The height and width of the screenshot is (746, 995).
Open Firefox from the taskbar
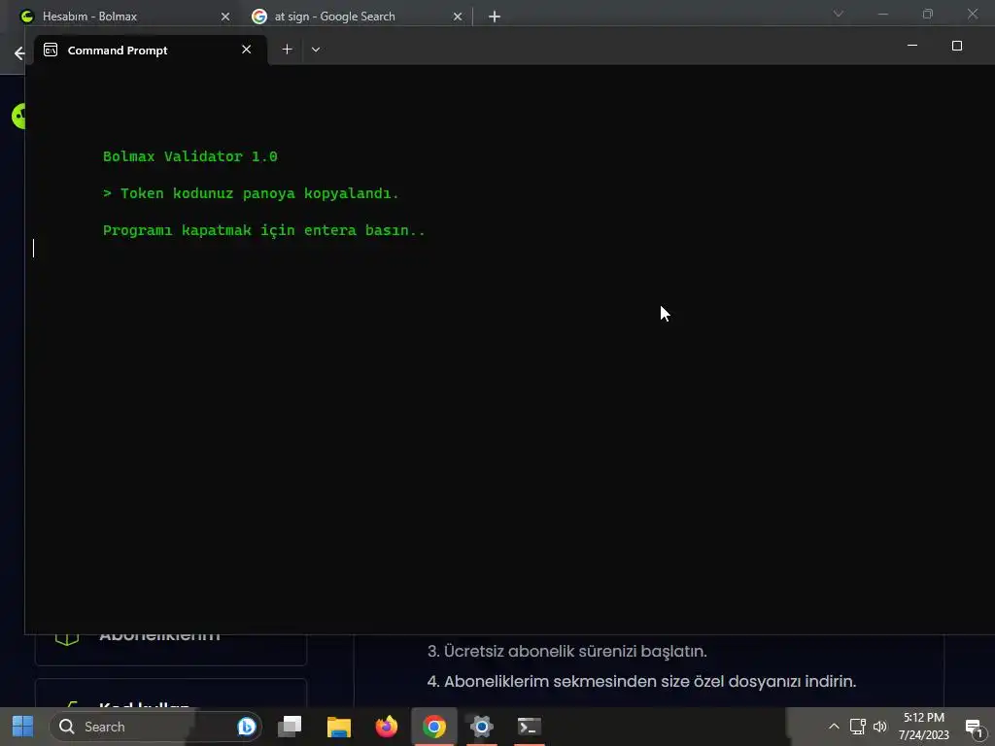(x=386, y=727)
